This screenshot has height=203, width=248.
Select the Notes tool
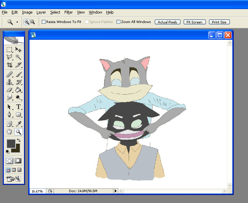pos(9,124)
